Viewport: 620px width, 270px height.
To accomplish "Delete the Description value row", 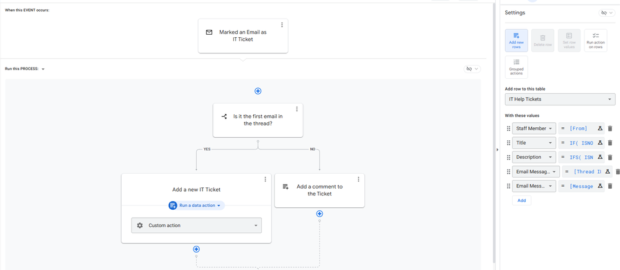I will [x=610, y=157].
